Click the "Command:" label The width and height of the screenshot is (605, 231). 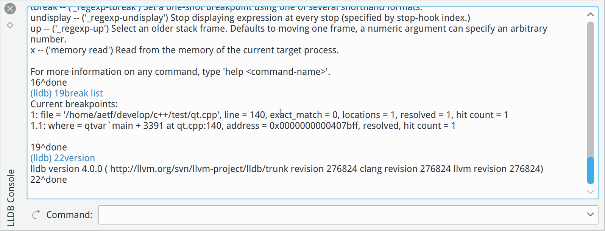[x=69, y=215]
